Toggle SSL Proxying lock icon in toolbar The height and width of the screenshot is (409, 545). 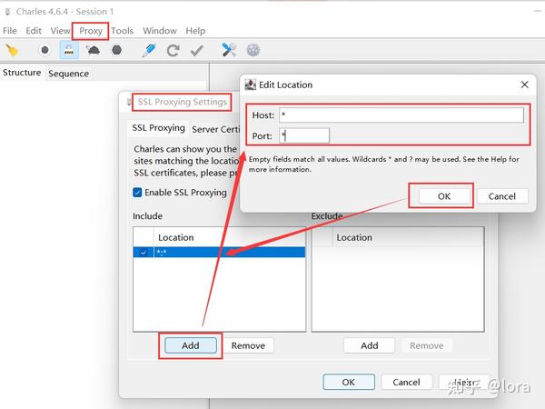(69, 50)
